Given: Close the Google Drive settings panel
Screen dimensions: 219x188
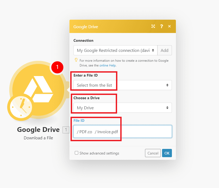Looking at the screenshot, I should (x=170, y=26).
